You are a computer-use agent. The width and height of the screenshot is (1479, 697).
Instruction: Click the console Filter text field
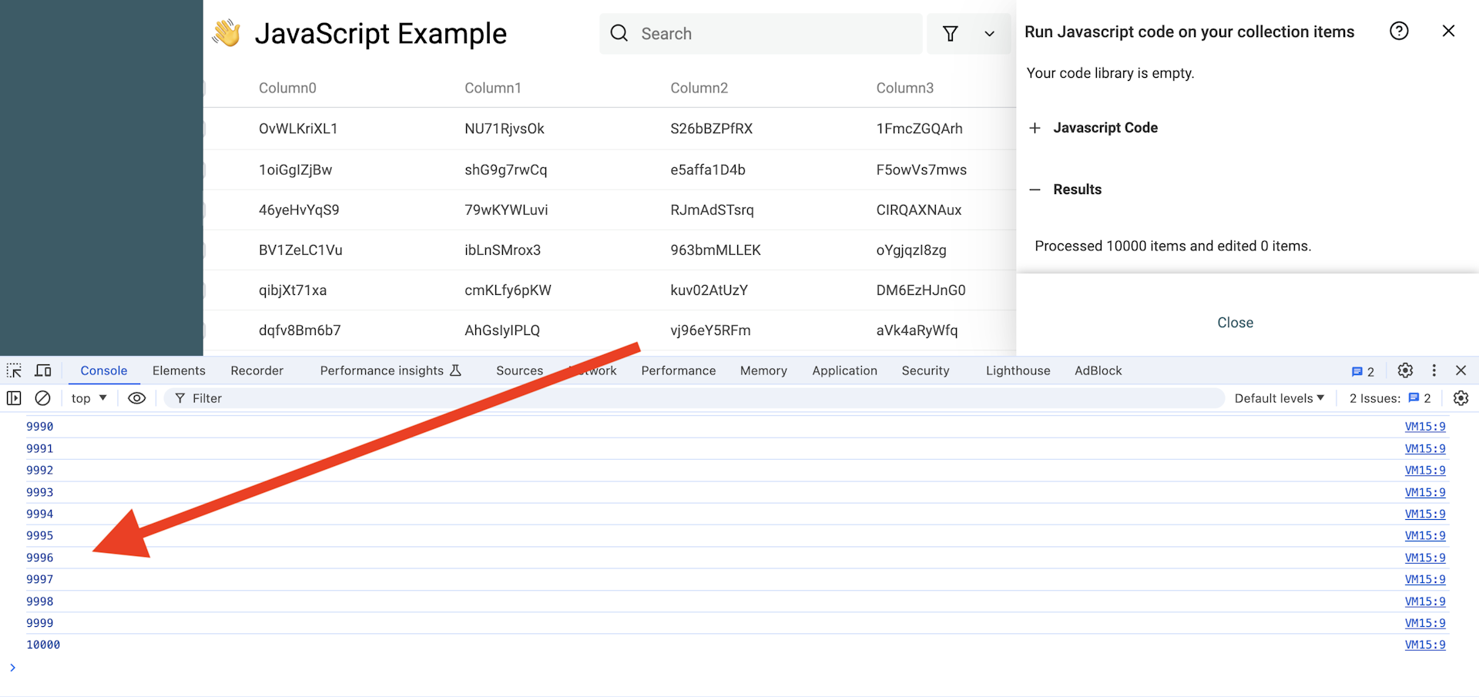693,398
